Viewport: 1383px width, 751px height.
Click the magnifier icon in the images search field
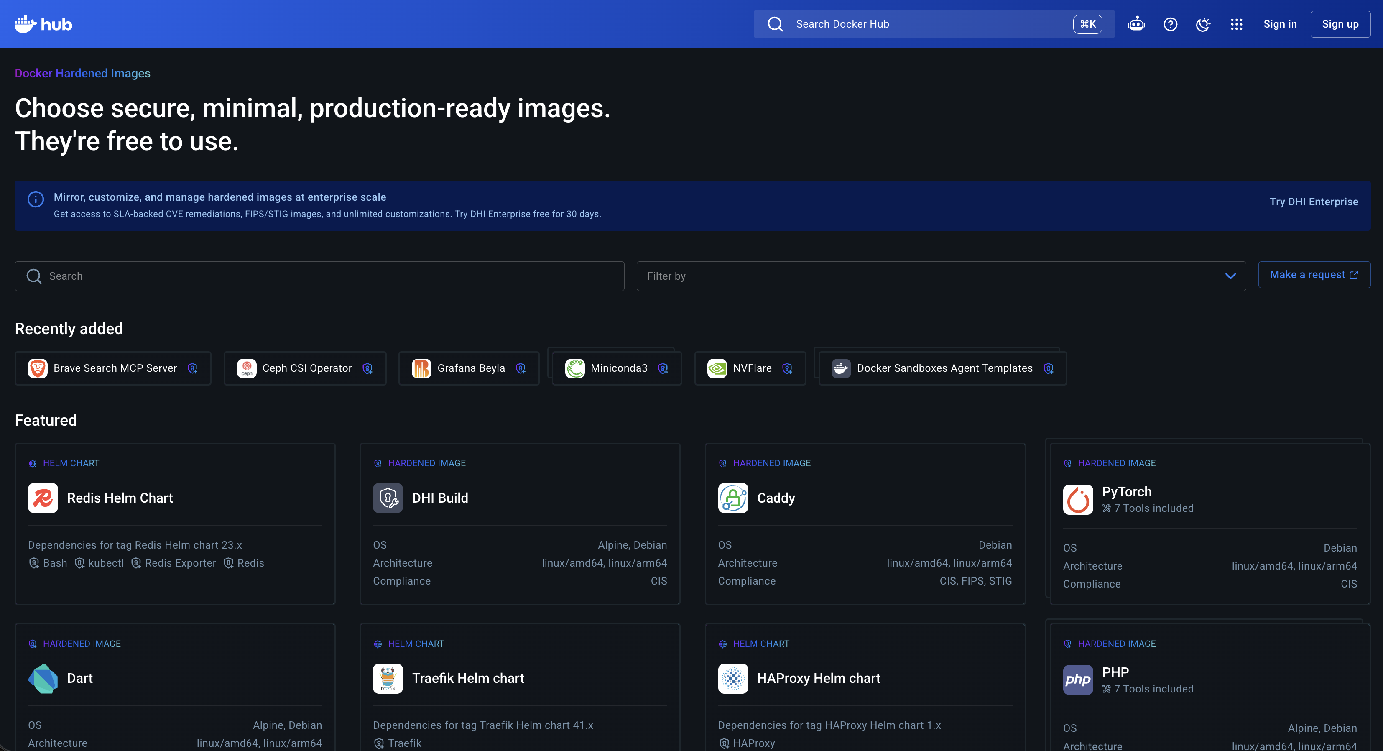[x=34, y=276]
